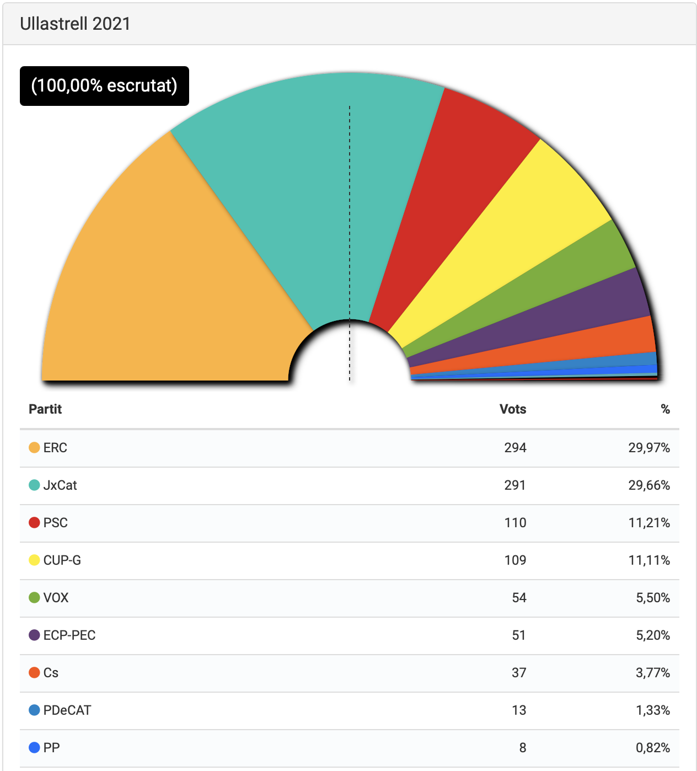Screen dimensions: 697x771
Task: Click the Cs orange-red legend dot
Action: pyautogui.click(x=34, y=673)
